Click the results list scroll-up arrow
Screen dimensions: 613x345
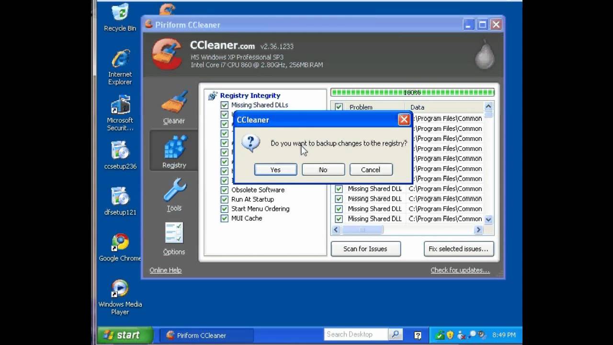point(488,106)
